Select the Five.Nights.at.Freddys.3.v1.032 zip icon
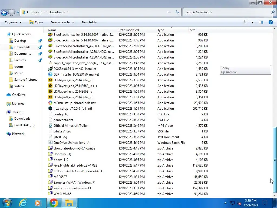 [50, 165]
